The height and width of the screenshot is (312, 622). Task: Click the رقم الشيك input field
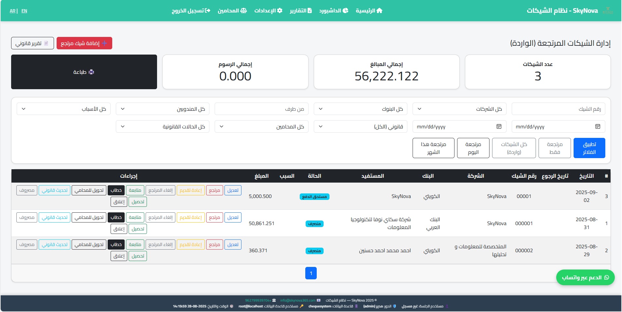point(558,109)
